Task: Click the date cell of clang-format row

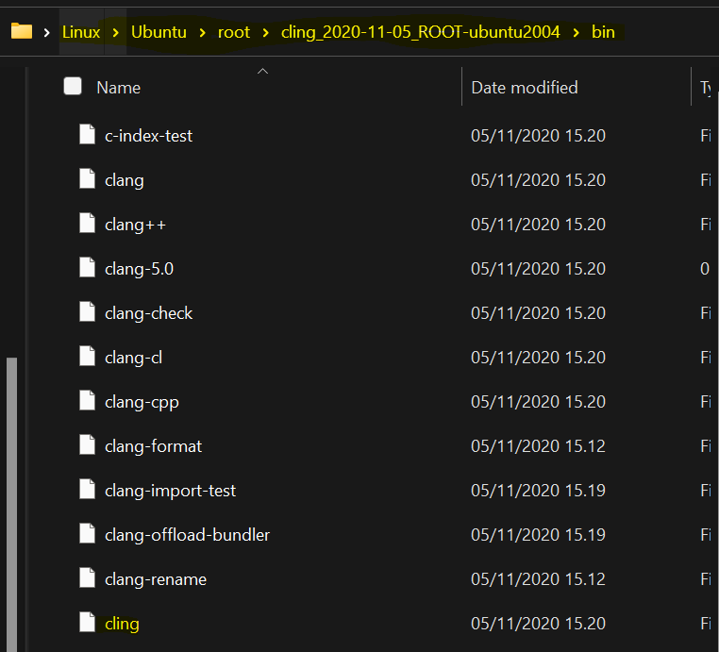Action: pos(539,446)
